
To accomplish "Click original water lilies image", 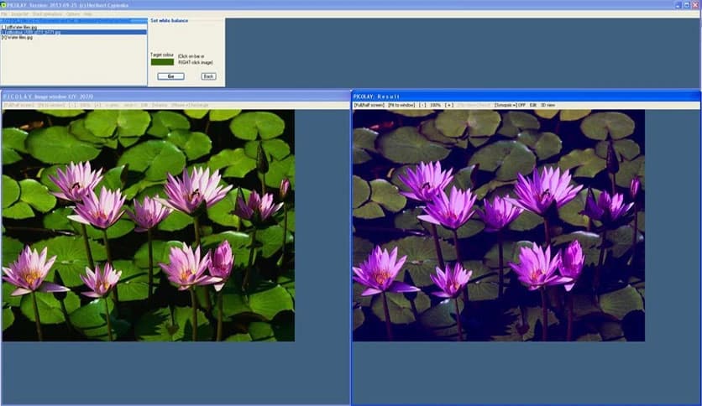I will pyautogui.click(x=148, y=226).
